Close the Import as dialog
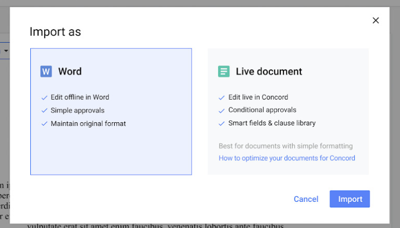Screen dimensions: 400x228 coord(375,21)
